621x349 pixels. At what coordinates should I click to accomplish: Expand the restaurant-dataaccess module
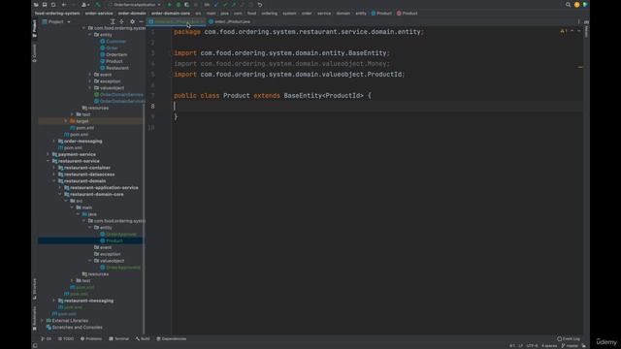(x=54, y=174)
